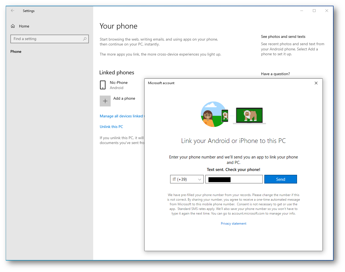The width and height of the screenshot is (345, 272).
Task: Click the 'Have a question?' heading
Action: [276, 74]
